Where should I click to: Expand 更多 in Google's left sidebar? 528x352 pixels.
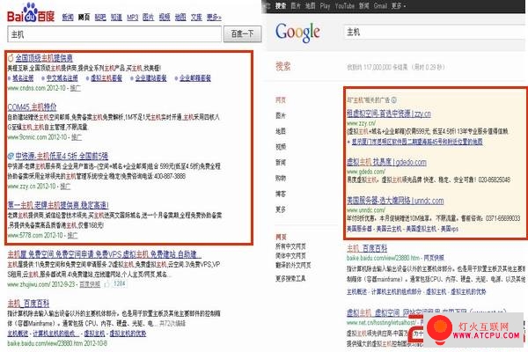[x=281, y=209]
